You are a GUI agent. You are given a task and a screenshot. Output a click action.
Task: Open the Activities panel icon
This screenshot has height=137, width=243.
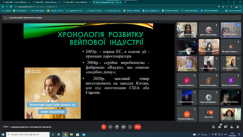coord(232,127)
